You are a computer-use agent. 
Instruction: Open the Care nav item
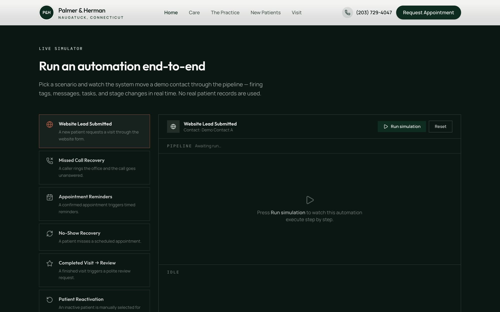194,12
